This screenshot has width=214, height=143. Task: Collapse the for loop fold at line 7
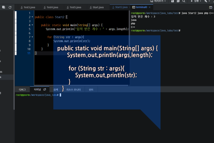(x=32, y=37)
